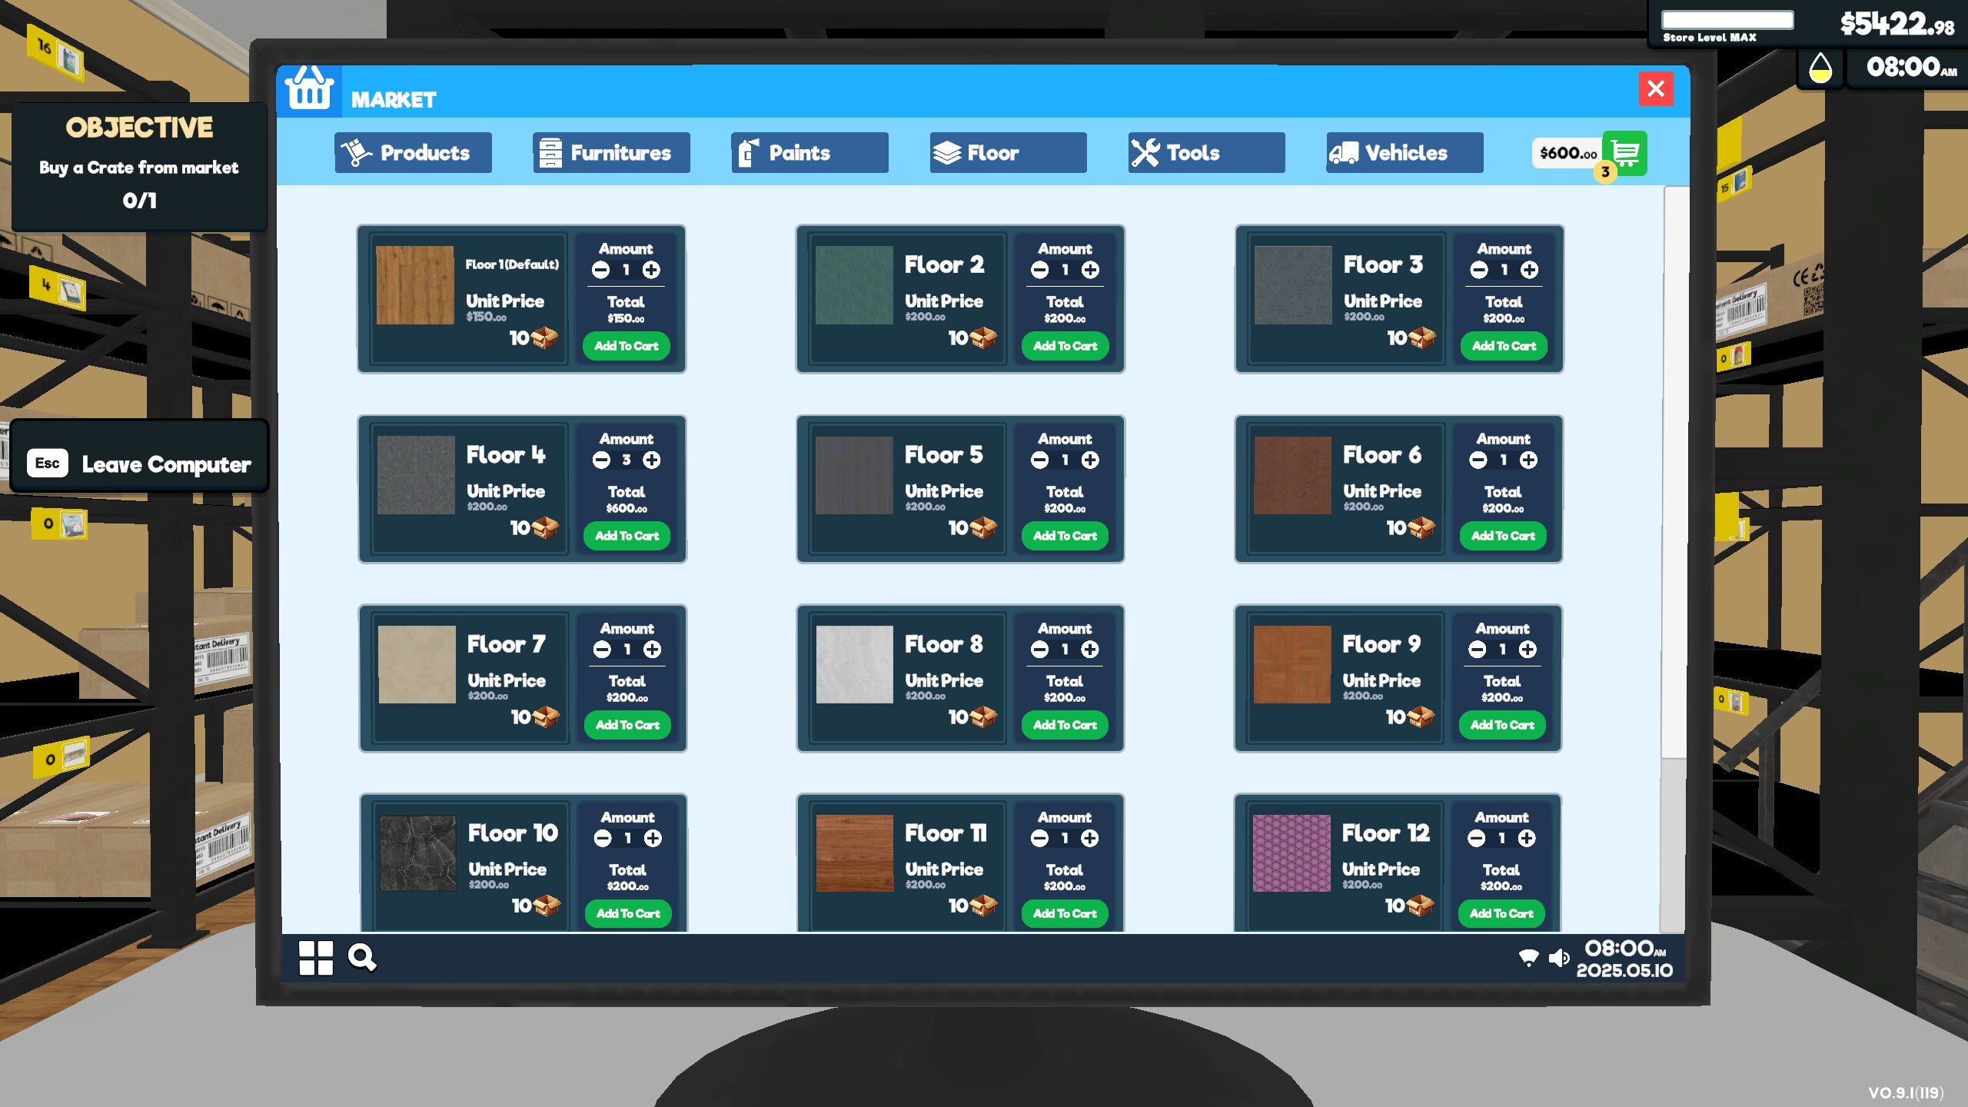1968x1107 pixels.
Task: Open the apps grid in taskbar
Action: pos(316,958)
